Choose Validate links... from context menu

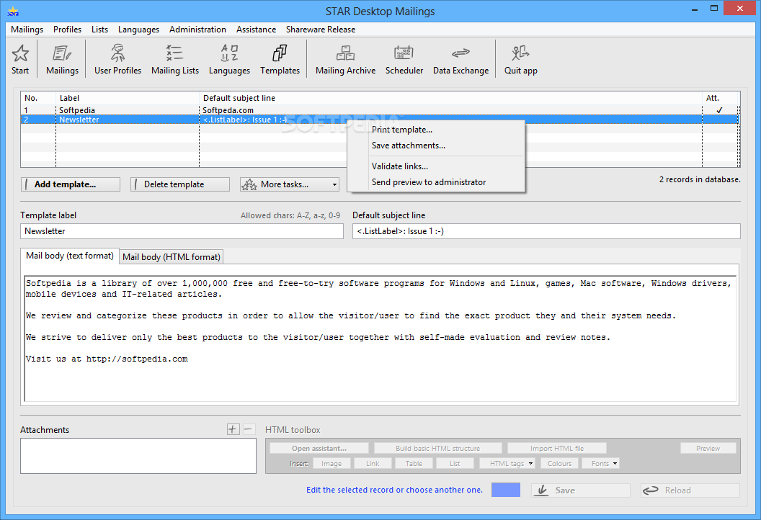click(436, 166)
